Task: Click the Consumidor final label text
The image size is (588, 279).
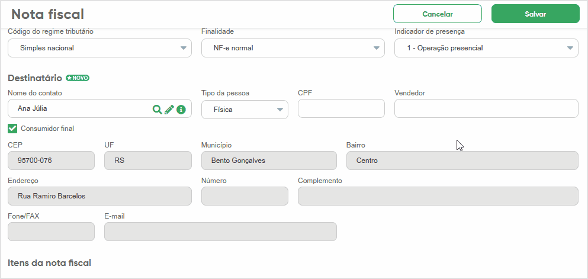Action: 47,129
